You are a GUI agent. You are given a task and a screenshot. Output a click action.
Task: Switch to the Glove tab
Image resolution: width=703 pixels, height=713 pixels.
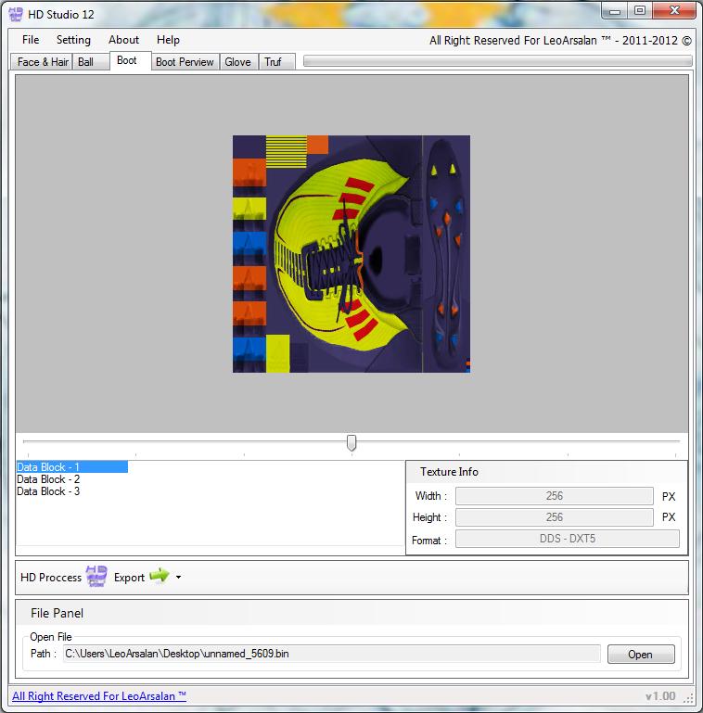tap(237, 62)
